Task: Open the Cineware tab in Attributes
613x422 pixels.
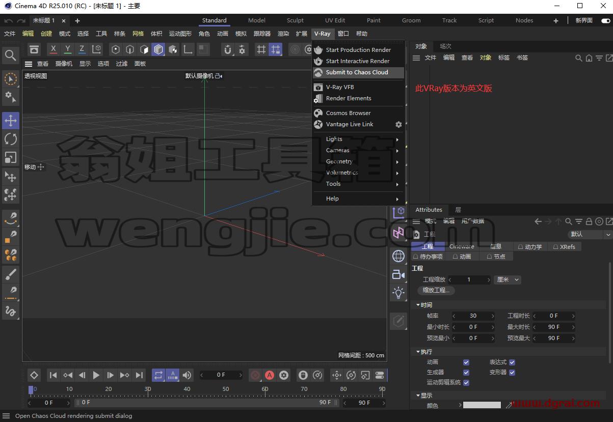Action: pos(462,246)
